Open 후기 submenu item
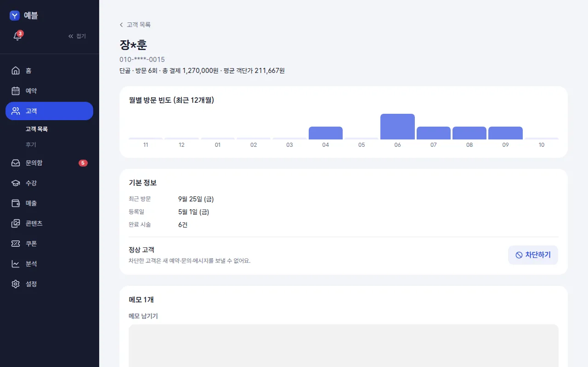 coord(31,145)
